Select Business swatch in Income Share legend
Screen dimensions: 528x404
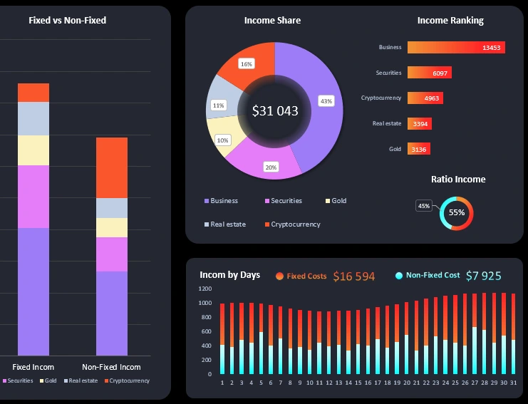coord(207,201)
